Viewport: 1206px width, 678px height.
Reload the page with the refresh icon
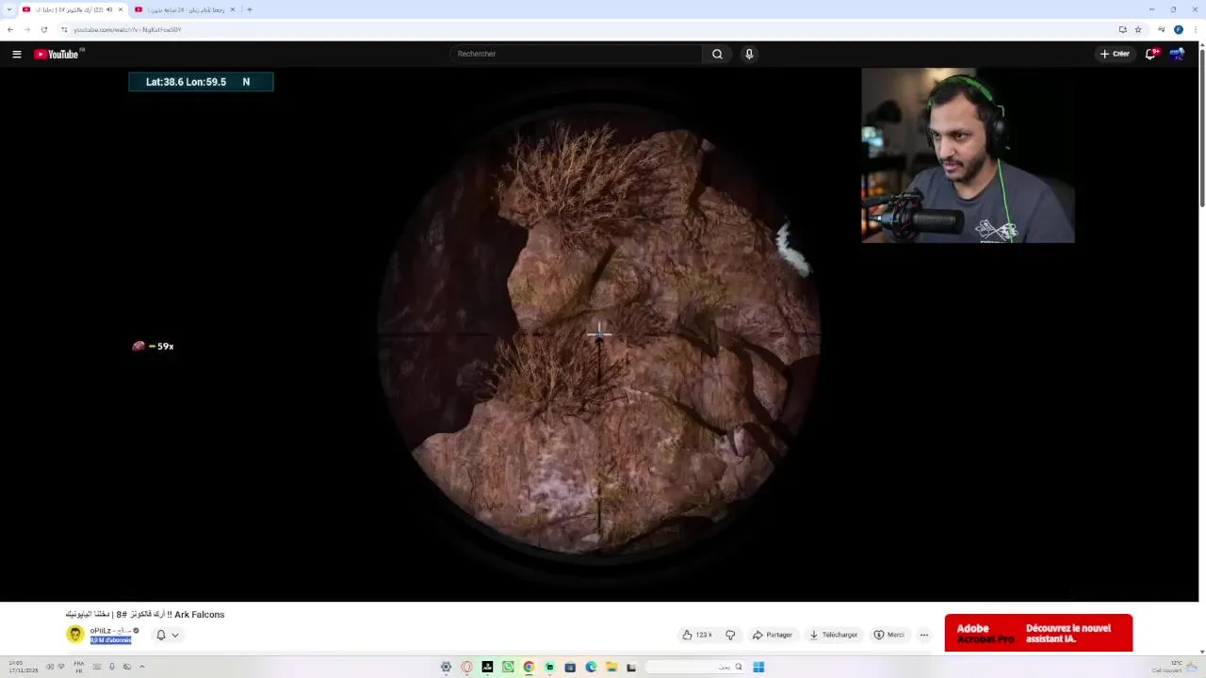pyautogui.click(x=43, y=29)
